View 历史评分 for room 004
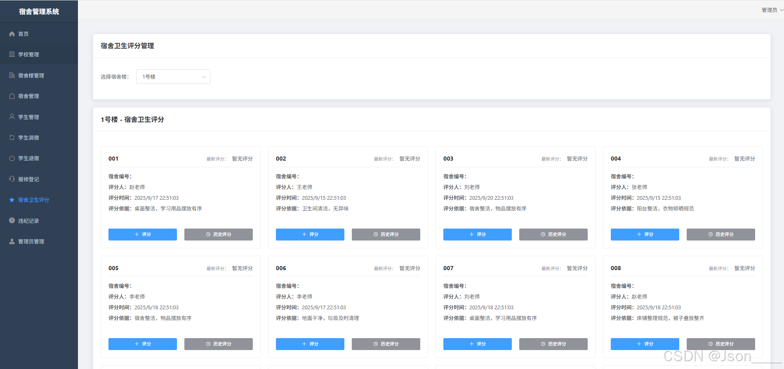Screen dimensions: 784x369 point(721,234)
